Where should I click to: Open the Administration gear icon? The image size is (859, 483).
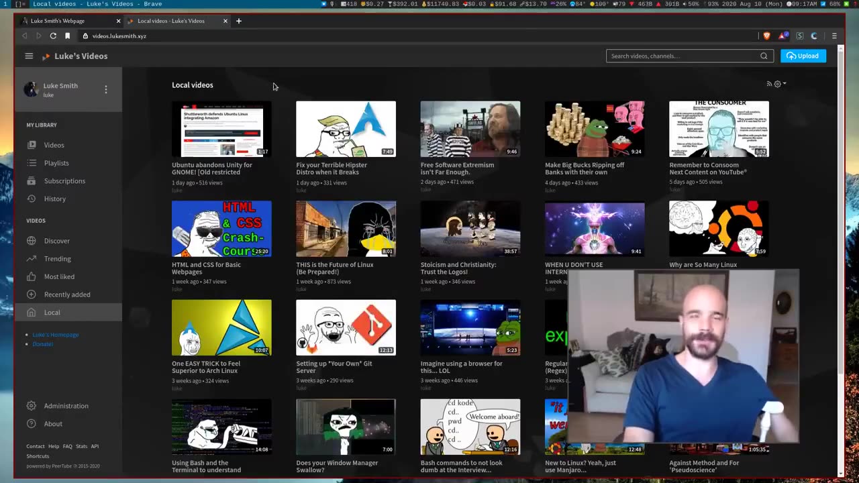pyautogui.click(x=32, y=406)
